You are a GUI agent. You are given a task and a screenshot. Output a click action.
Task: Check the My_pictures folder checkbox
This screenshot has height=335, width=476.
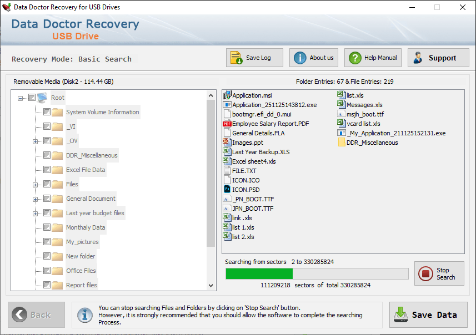pyautogui.click(x=47, y=242)
